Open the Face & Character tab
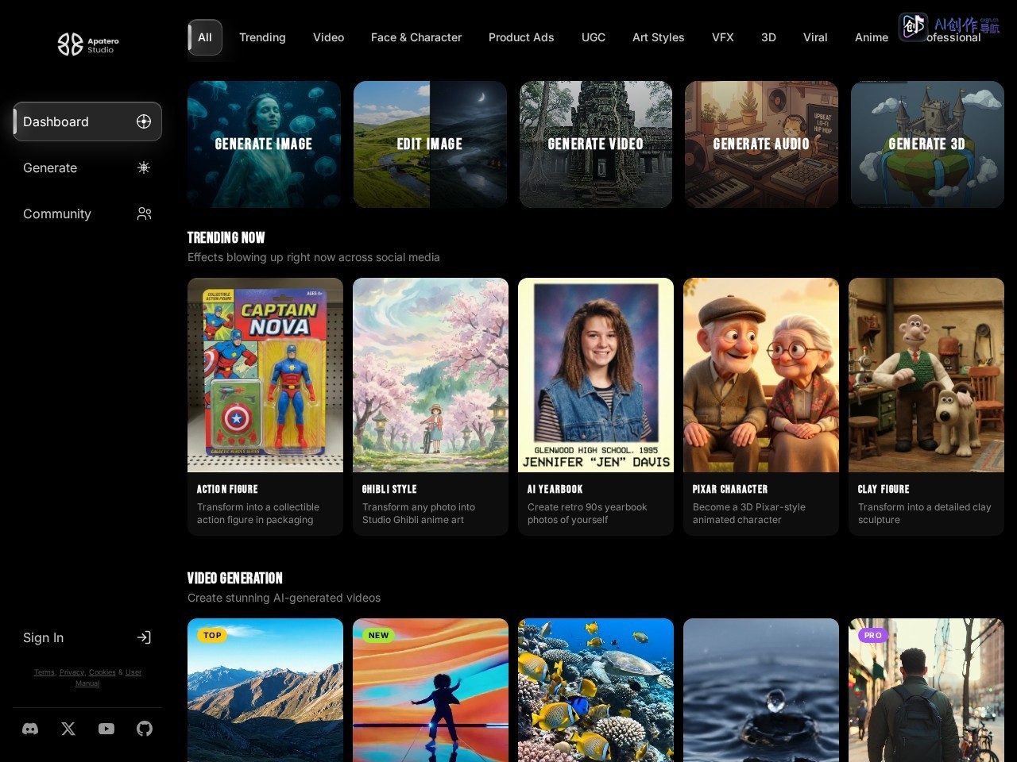Image resolution: width=1017 pixels, height=762 pixels. [x=416, y=37]
